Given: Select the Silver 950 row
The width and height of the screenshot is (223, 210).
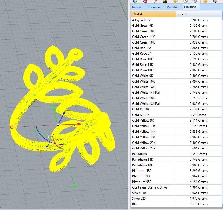Looking at the screenshot, I should click(x=176, y=193).
